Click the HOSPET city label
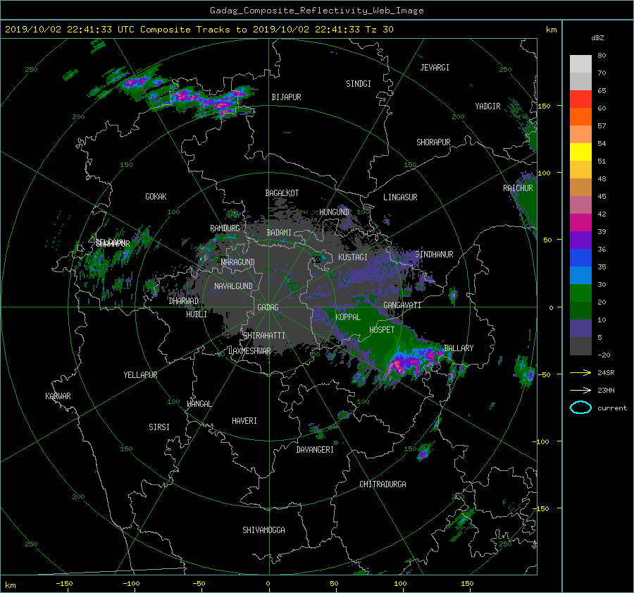Screen dimensions: 634x593 click(x=382, y=330)
